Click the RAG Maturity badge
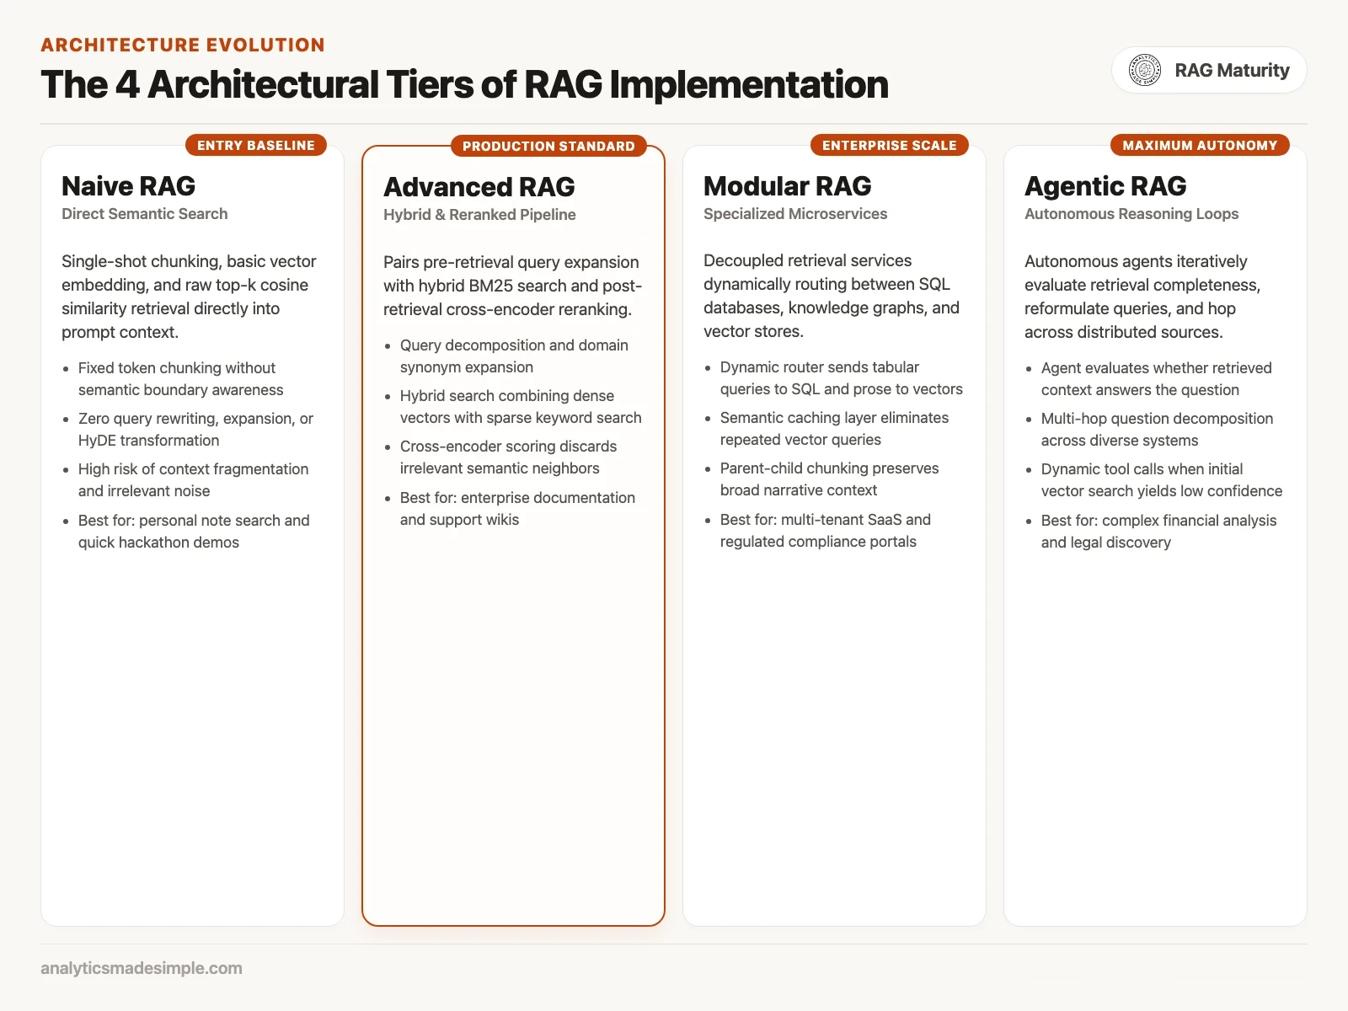The width and height of the screenshot is (1348, 1011). pyautogui.click(x=1209, y=70)
